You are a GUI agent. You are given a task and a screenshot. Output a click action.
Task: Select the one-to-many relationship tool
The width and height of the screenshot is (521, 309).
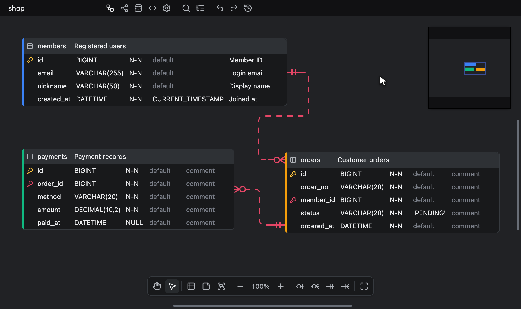[x=345, y=286]
